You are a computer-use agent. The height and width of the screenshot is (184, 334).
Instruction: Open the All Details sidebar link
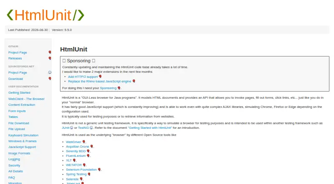pos(15,171)
